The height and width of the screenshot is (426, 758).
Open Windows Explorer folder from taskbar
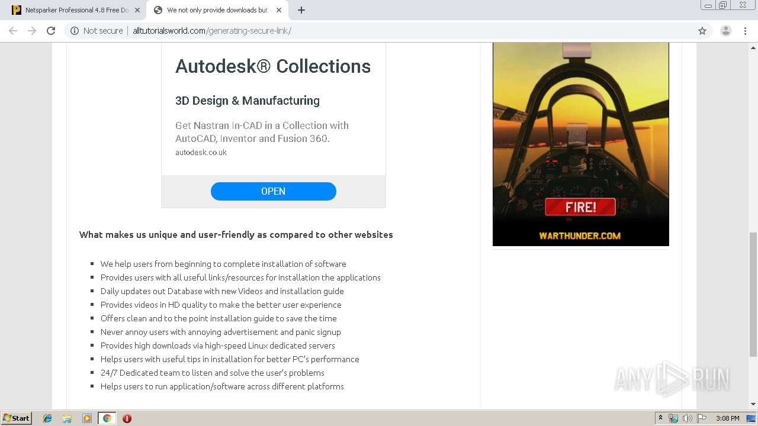67,418
